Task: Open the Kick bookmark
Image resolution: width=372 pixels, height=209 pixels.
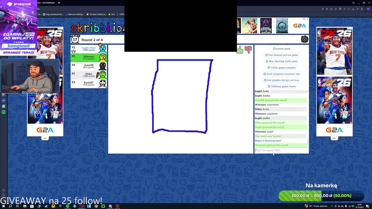Action: (x=111, y=14)
